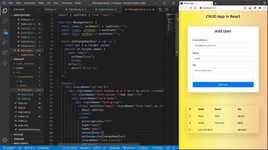268x150 pixels.
Task: Go back in the browser
Action: click(x=182, y=8)
